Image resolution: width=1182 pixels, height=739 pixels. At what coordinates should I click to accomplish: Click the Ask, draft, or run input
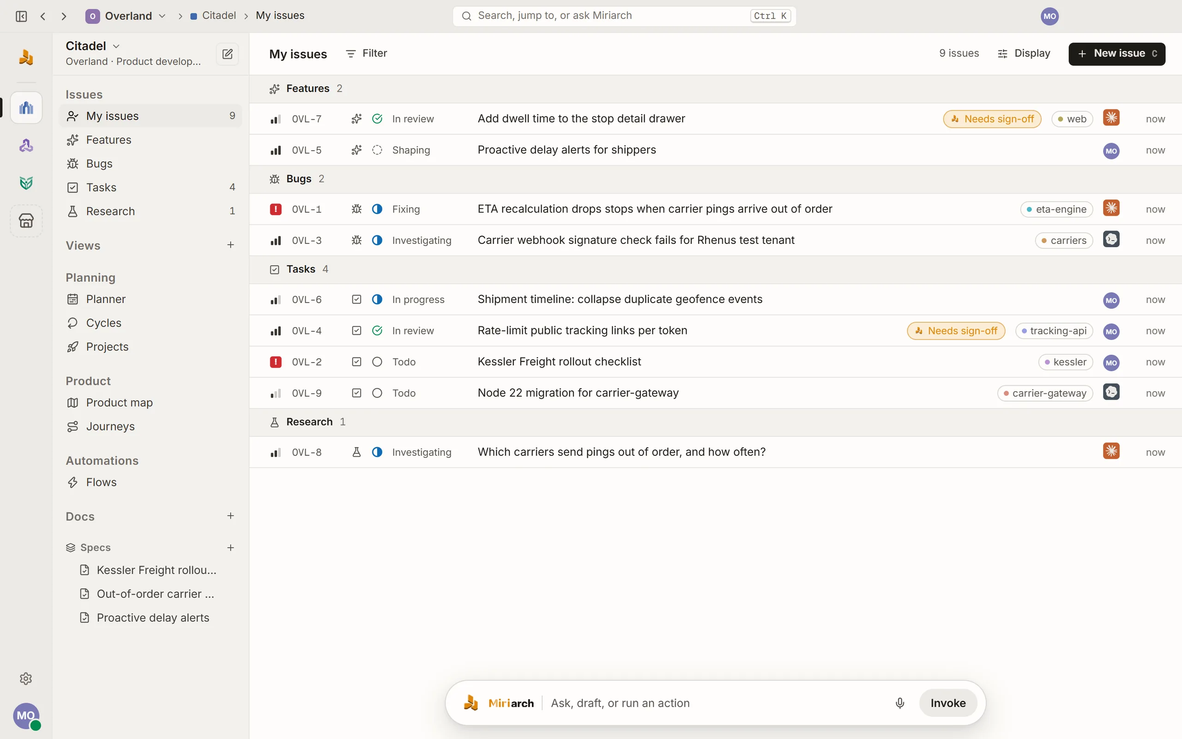pyautogui.click(x=718, y=703)
